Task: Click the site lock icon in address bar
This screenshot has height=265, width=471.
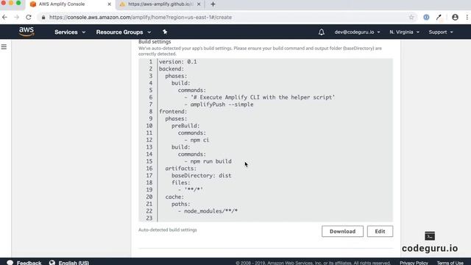Action: (x=43, y=18)
